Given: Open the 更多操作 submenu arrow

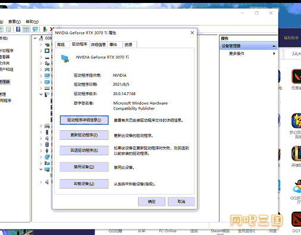Looking at the screenshot, I should [274, 54].
